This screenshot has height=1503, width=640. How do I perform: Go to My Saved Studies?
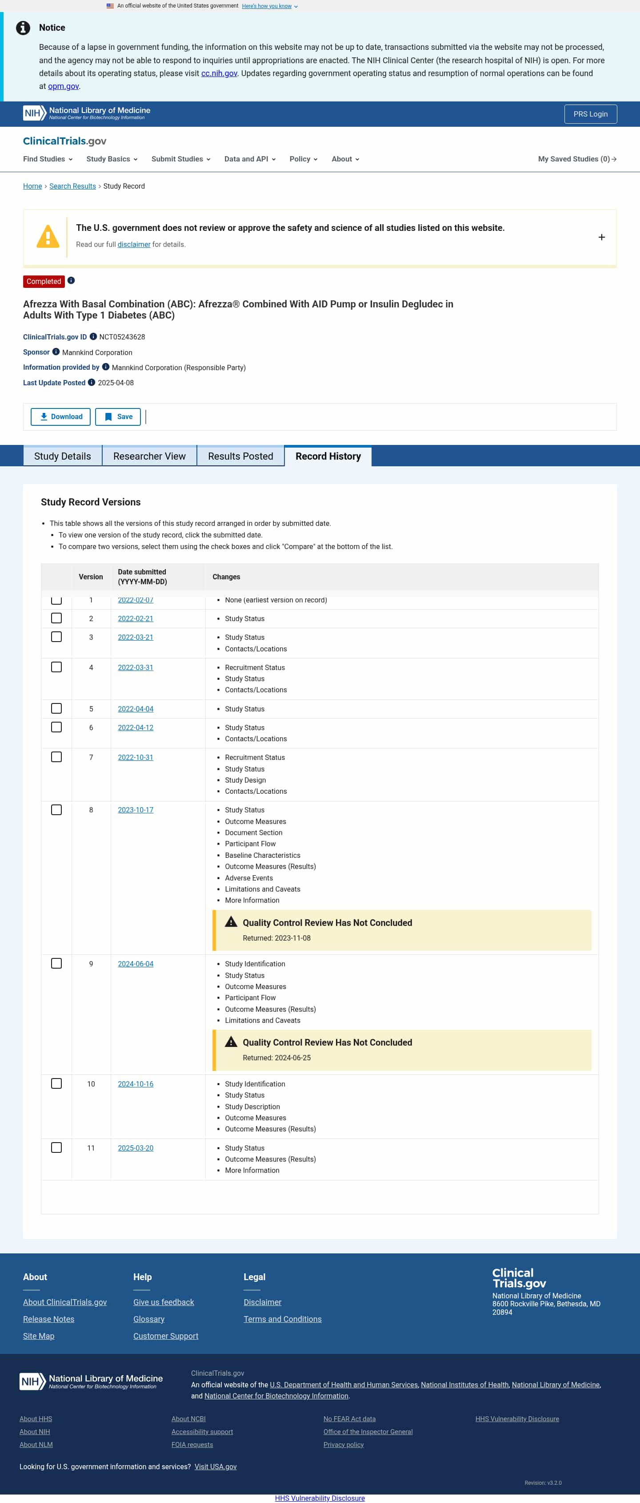pyautogui.click(x=576, y=159)
